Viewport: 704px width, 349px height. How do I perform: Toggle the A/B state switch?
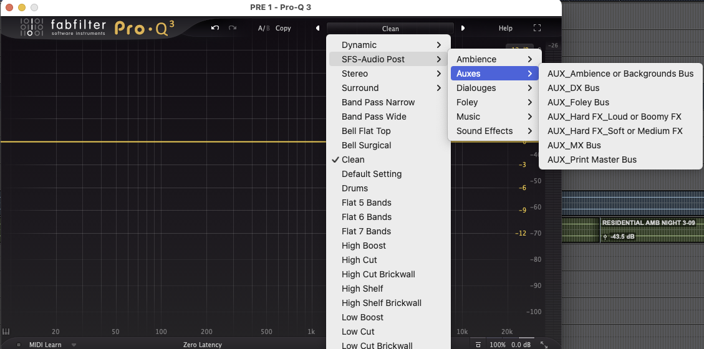pos(264,28)
